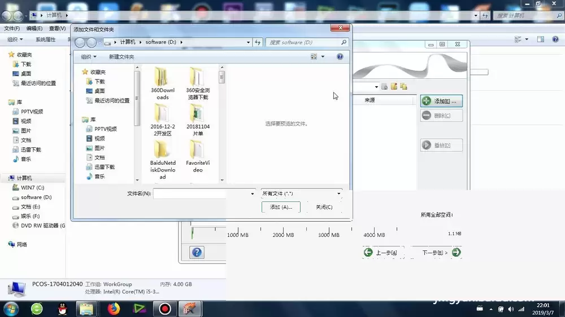
Task: Open the Explorer view mode dropdown arrow
Action: pos(527,39)
